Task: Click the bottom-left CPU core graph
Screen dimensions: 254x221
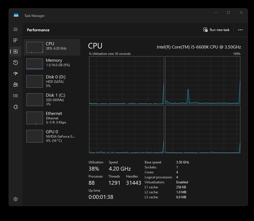Action: pos(127,129)
